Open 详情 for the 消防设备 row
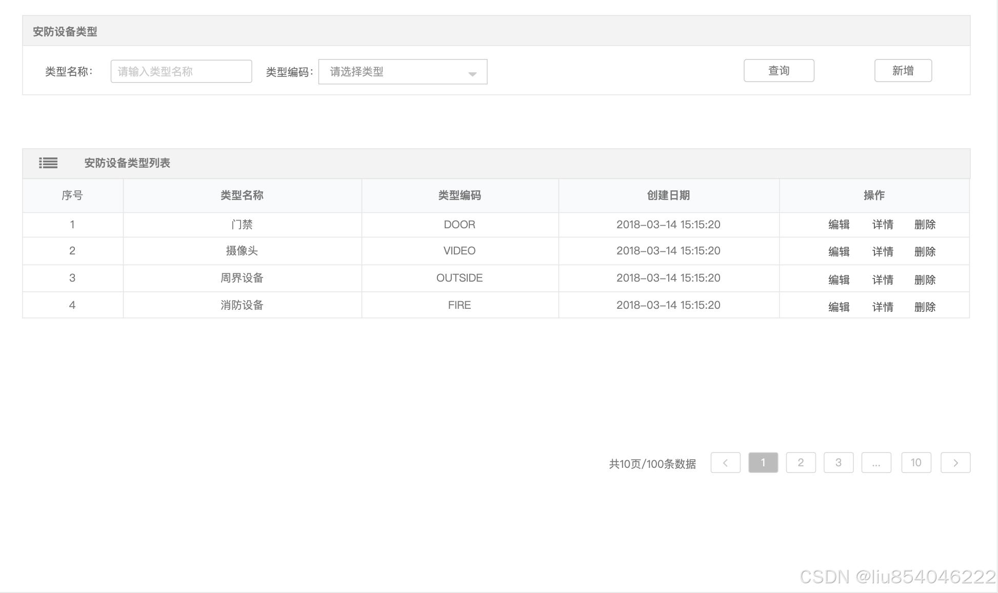 coord(883,307)
